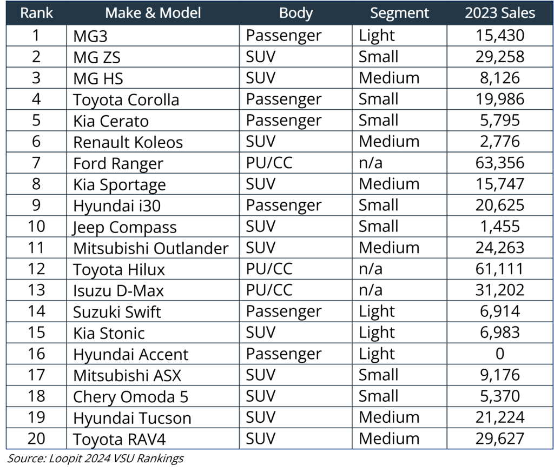Select the last row's Rank cell
This screenshot has height=472, width=554.
(x=36, y=438)
